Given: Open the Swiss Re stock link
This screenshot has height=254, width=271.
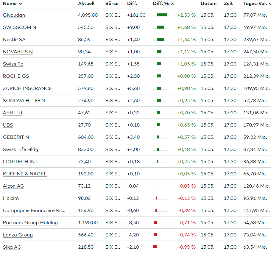Looking at the screenshot, I should coord(13,64).
